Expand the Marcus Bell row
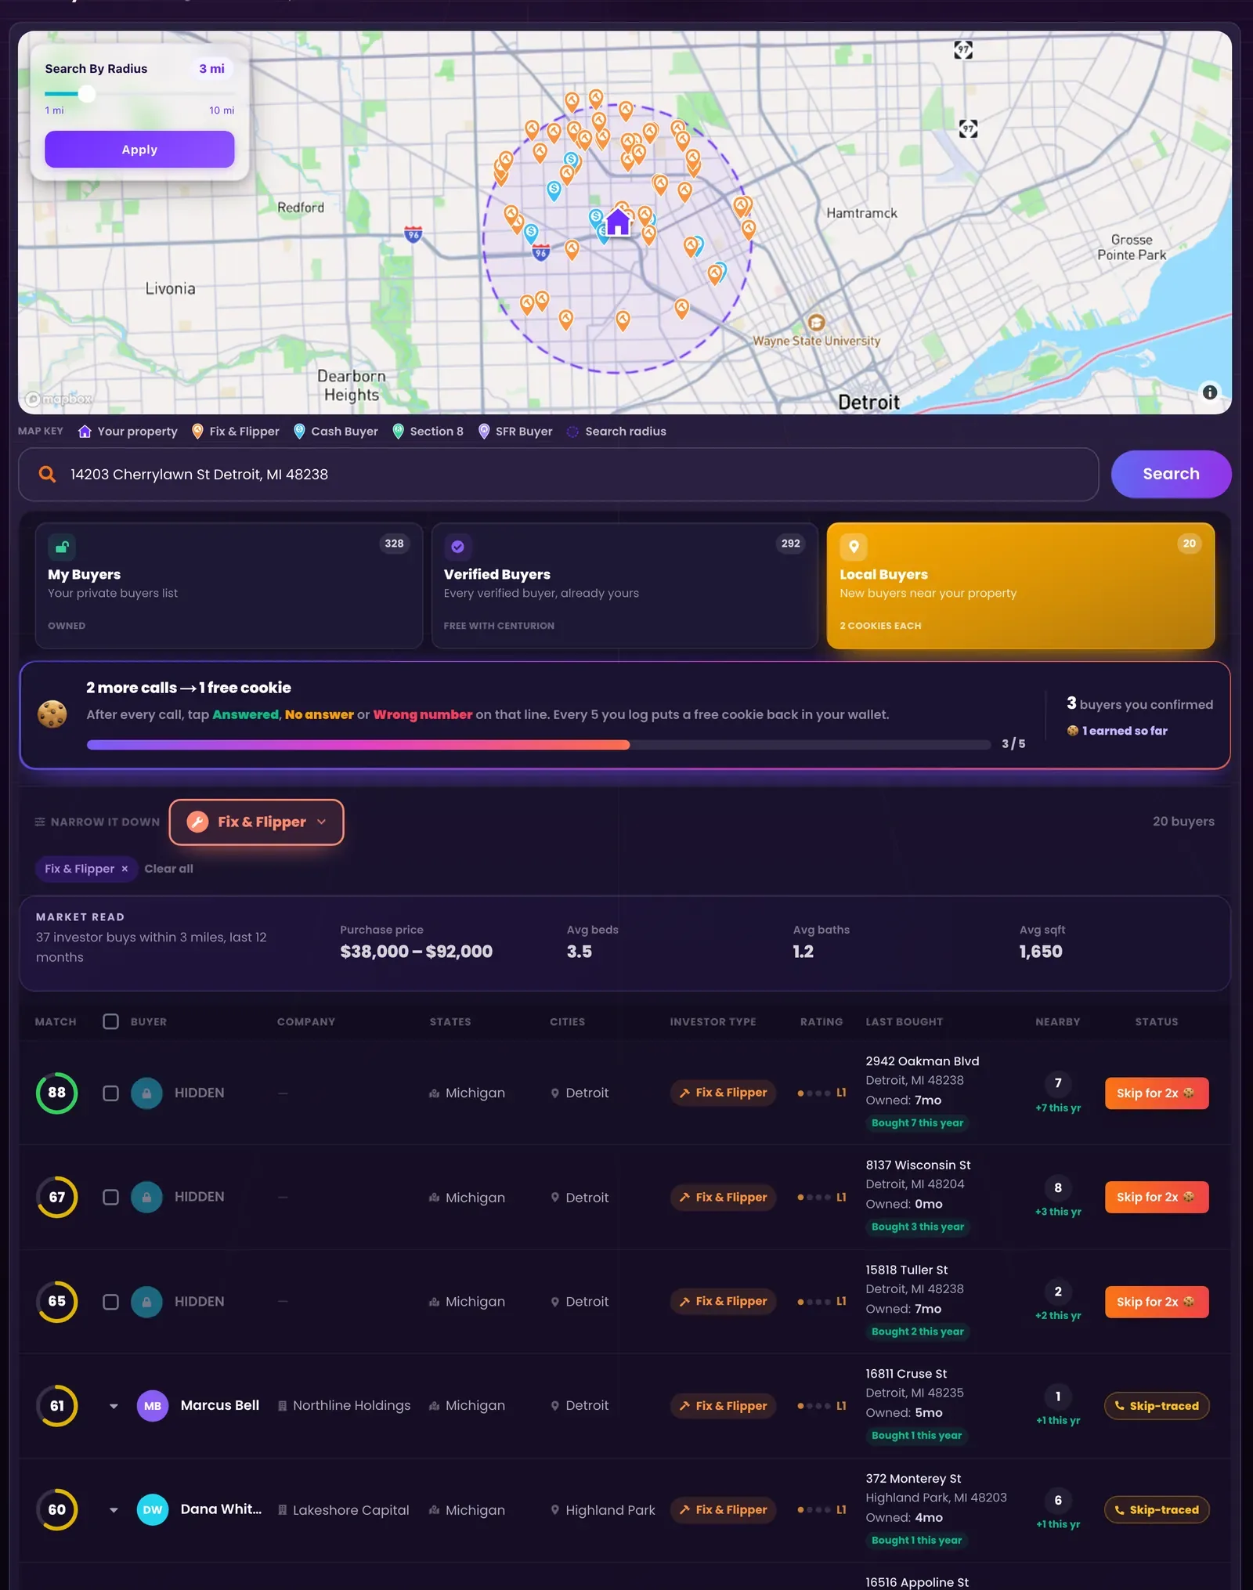 [114, 1406]
